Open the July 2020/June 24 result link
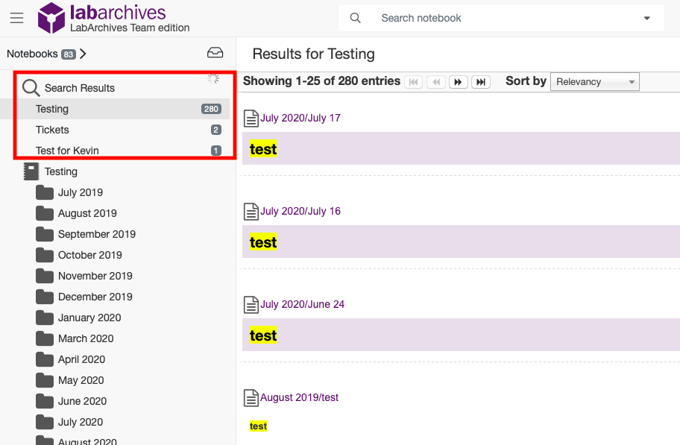Screen dimensions: 680x445 pyautogui.click(x=302, y=304)
